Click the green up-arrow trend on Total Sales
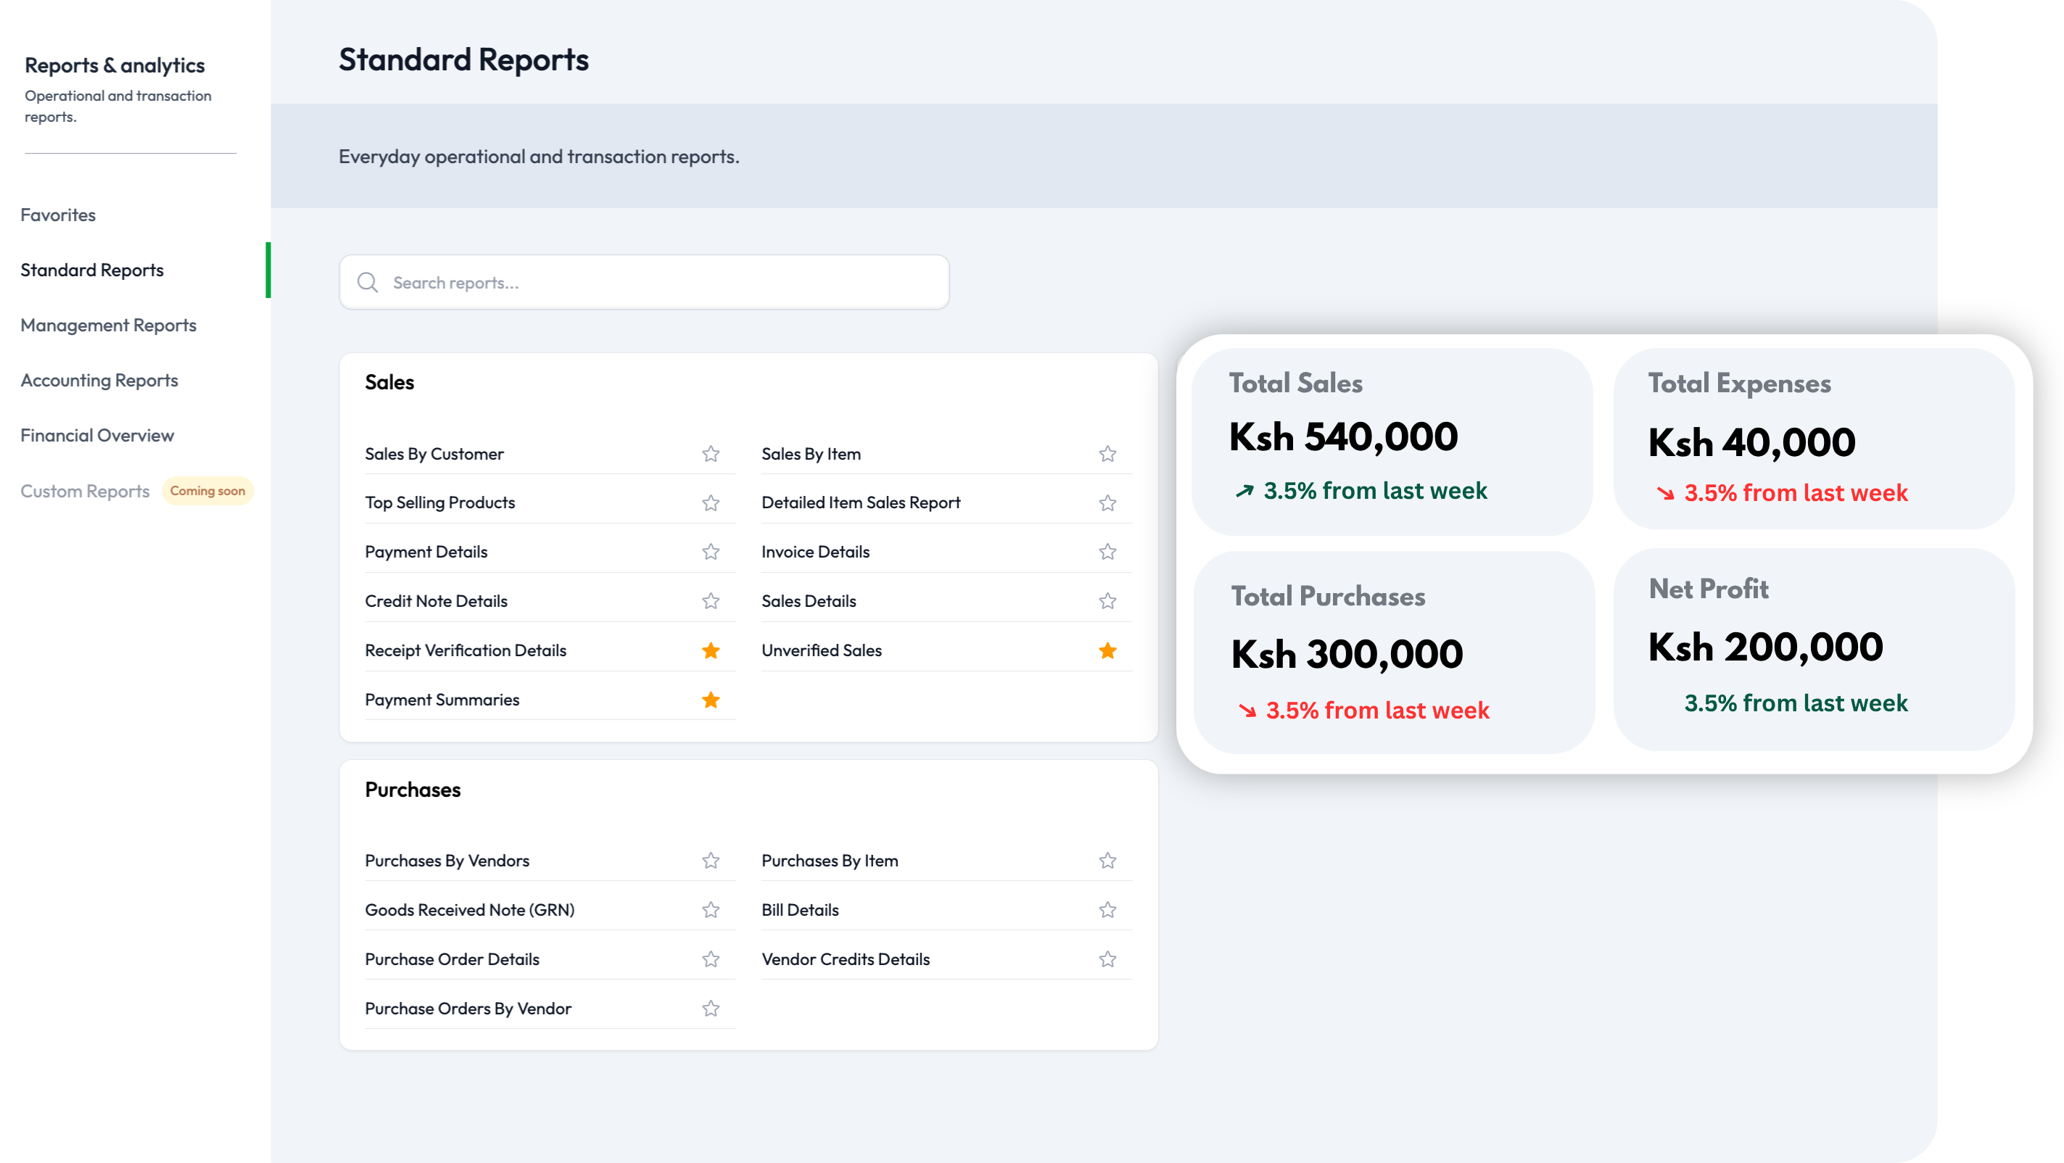The image size is (2064, 1163). (1244, 491)
